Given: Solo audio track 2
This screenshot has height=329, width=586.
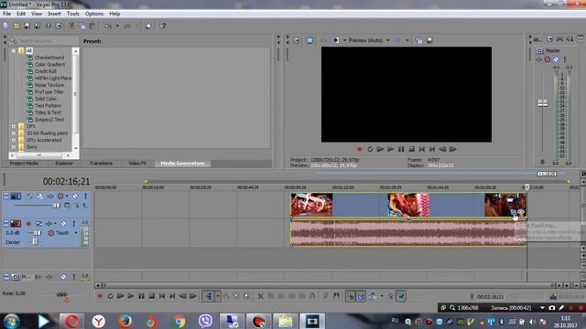Looking at the screenshot, I should pos(74,223).
